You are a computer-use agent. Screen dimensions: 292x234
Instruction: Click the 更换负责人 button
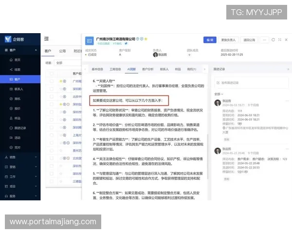(x=228, y=40)
